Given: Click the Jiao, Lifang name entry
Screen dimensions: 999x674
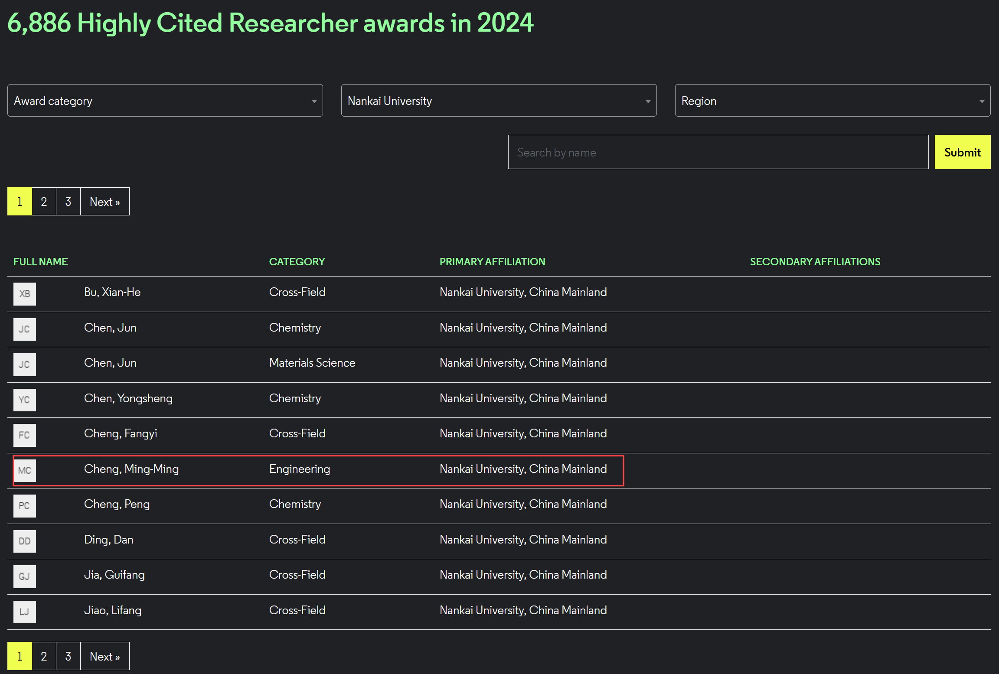Looking at the screenshot, I should coord(112,610).
